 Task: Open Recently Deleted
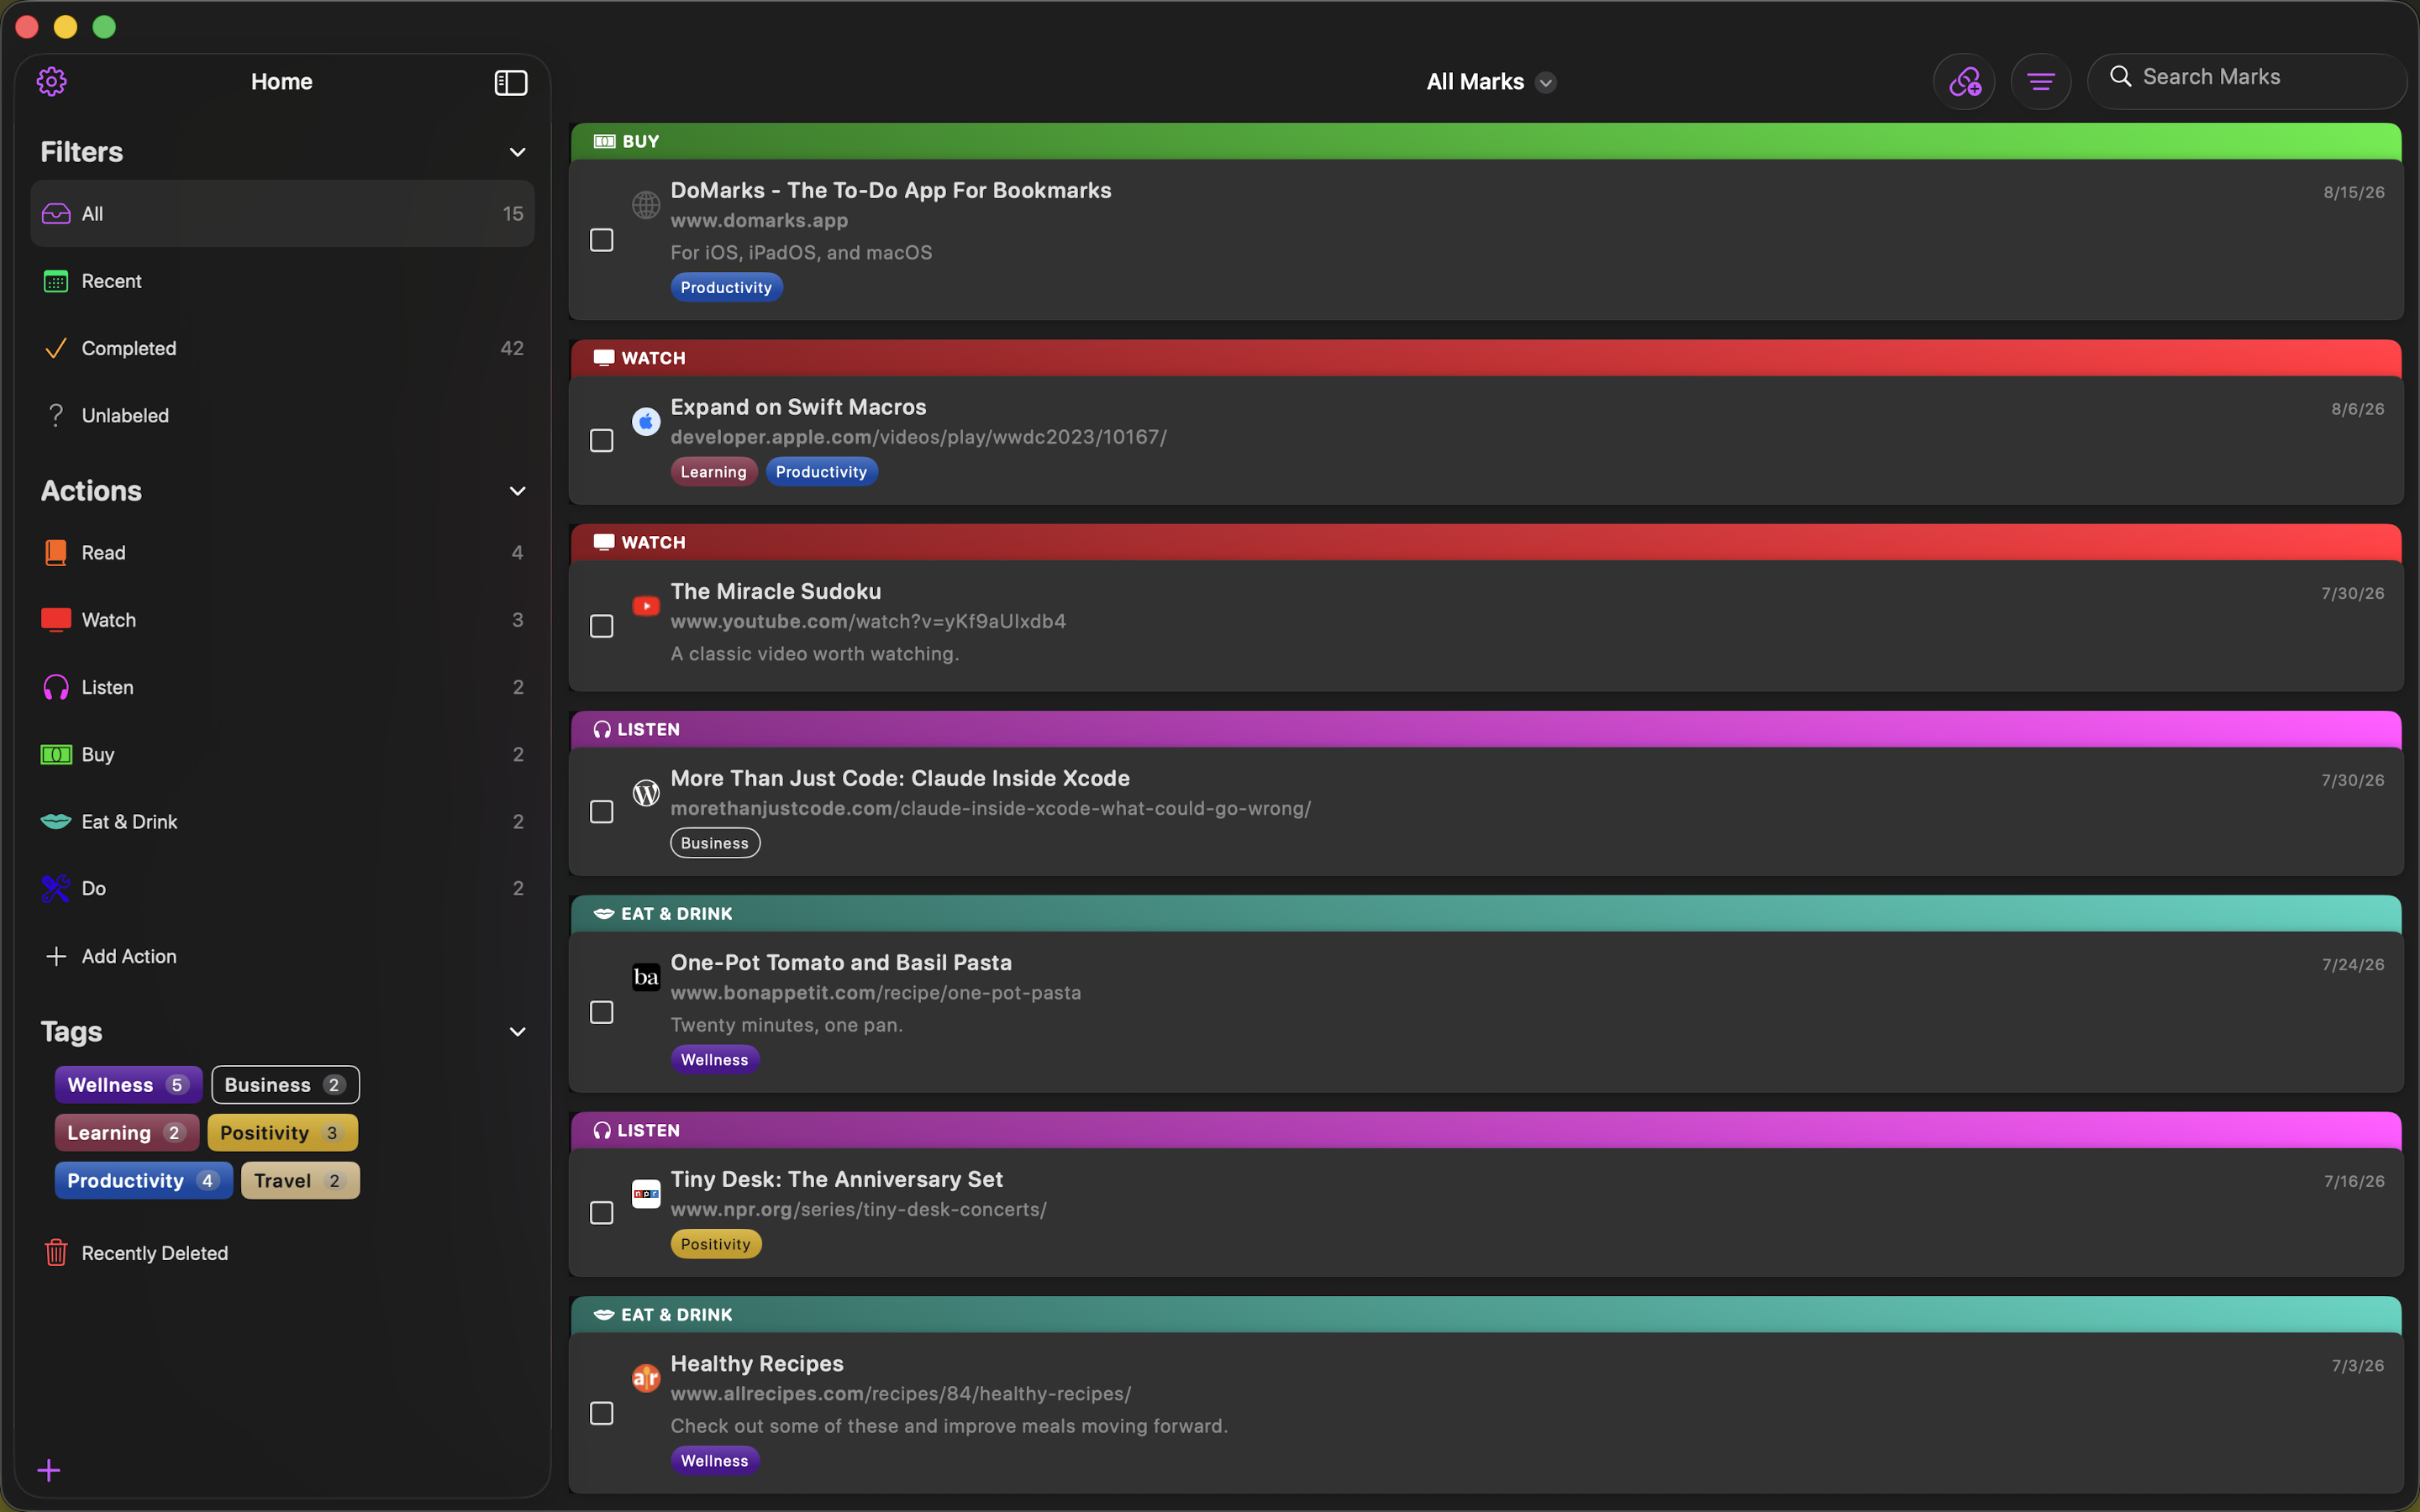click(x=283, y=1252)
